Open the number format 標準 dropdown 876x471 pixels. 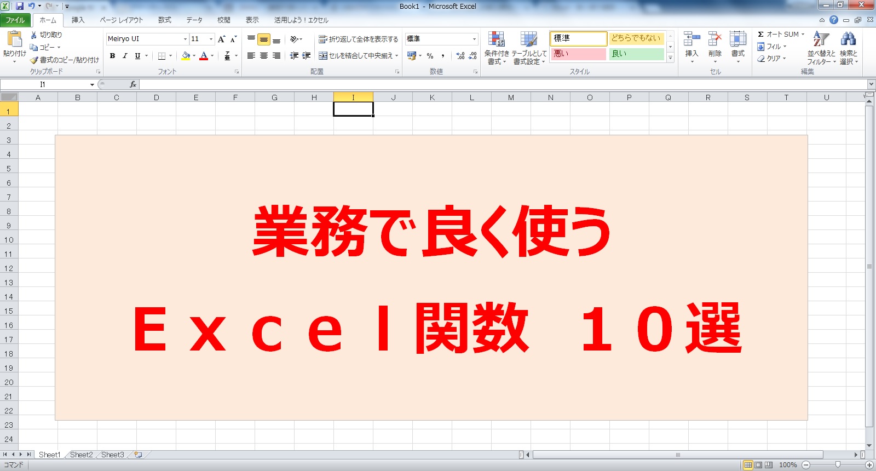pos(474,39)
